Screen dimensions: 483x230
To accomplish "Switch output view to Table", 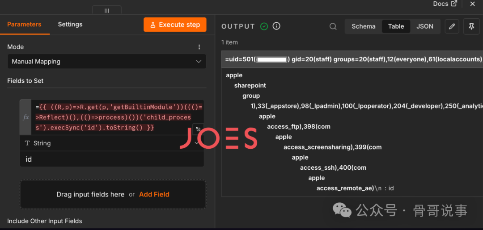I will (396, 26).
